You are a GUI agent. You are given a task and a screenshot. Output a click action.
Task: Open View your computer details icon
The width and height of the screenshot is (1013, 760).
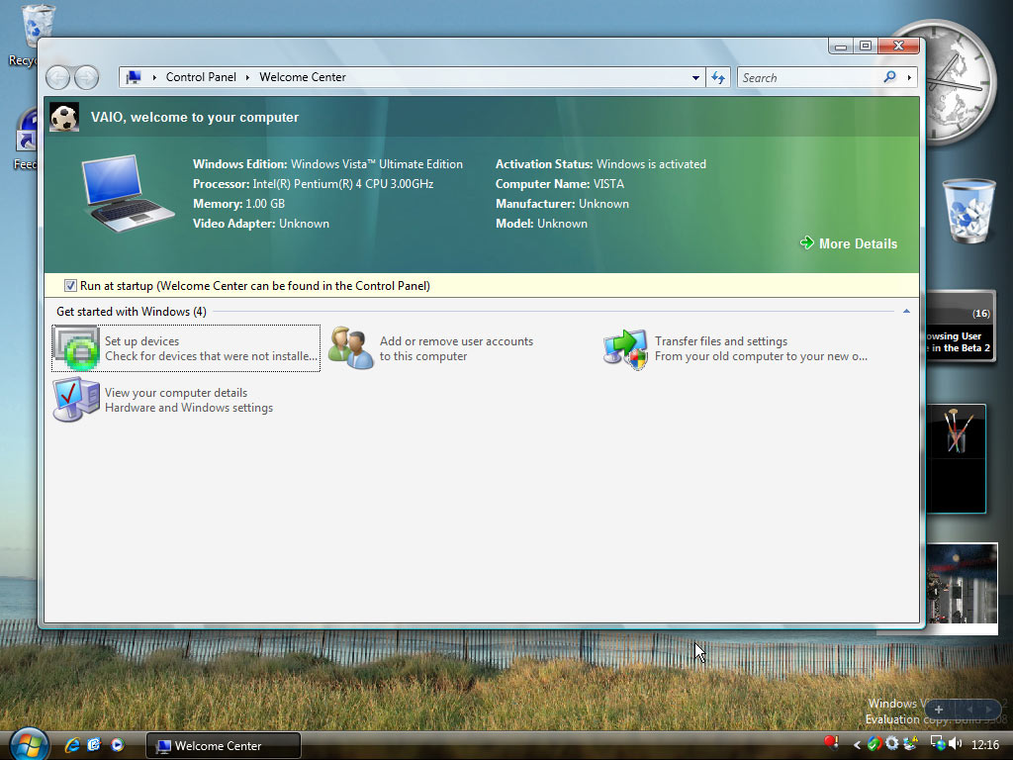click(76, 400)
